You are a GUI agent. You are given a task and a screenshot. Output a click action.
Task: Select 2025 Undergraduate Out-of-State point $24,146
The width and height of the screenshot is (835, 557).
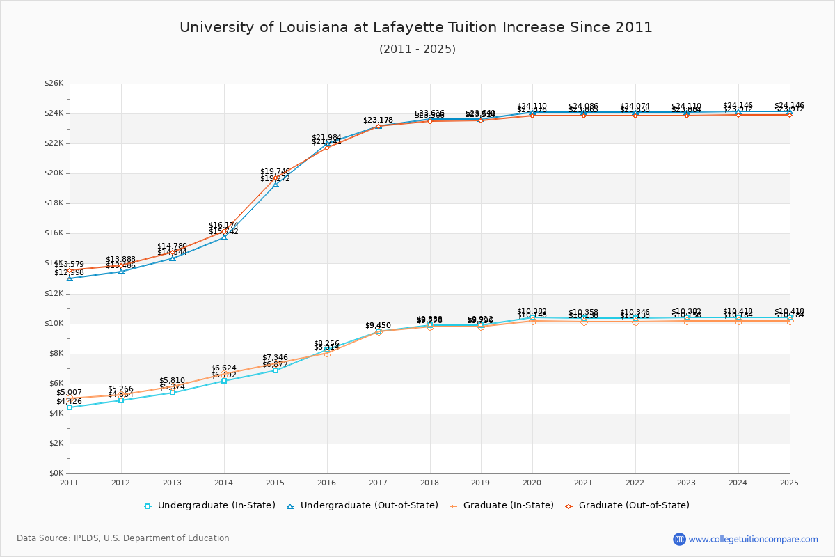tap(790, 111)
